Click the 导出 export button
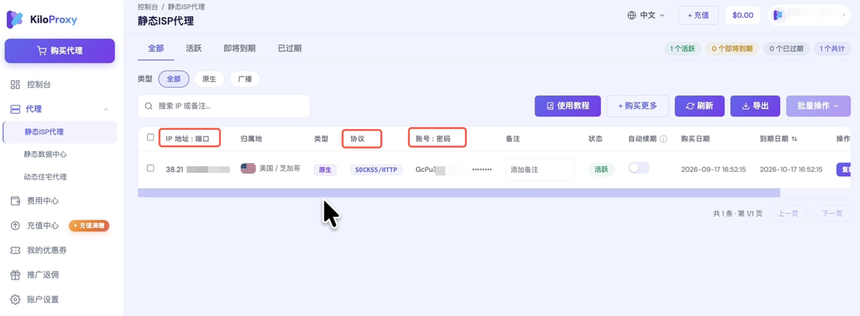The image size is (860, 316). [x=755, y=106]
